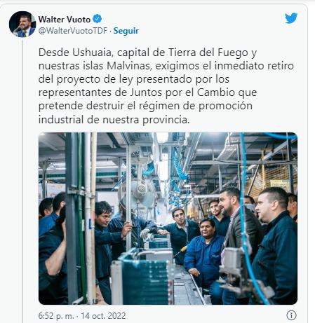This screenshot has height=323, width=315.
Task: Open the @WalterVuotoTDF handle
Action: coord(73,31)
